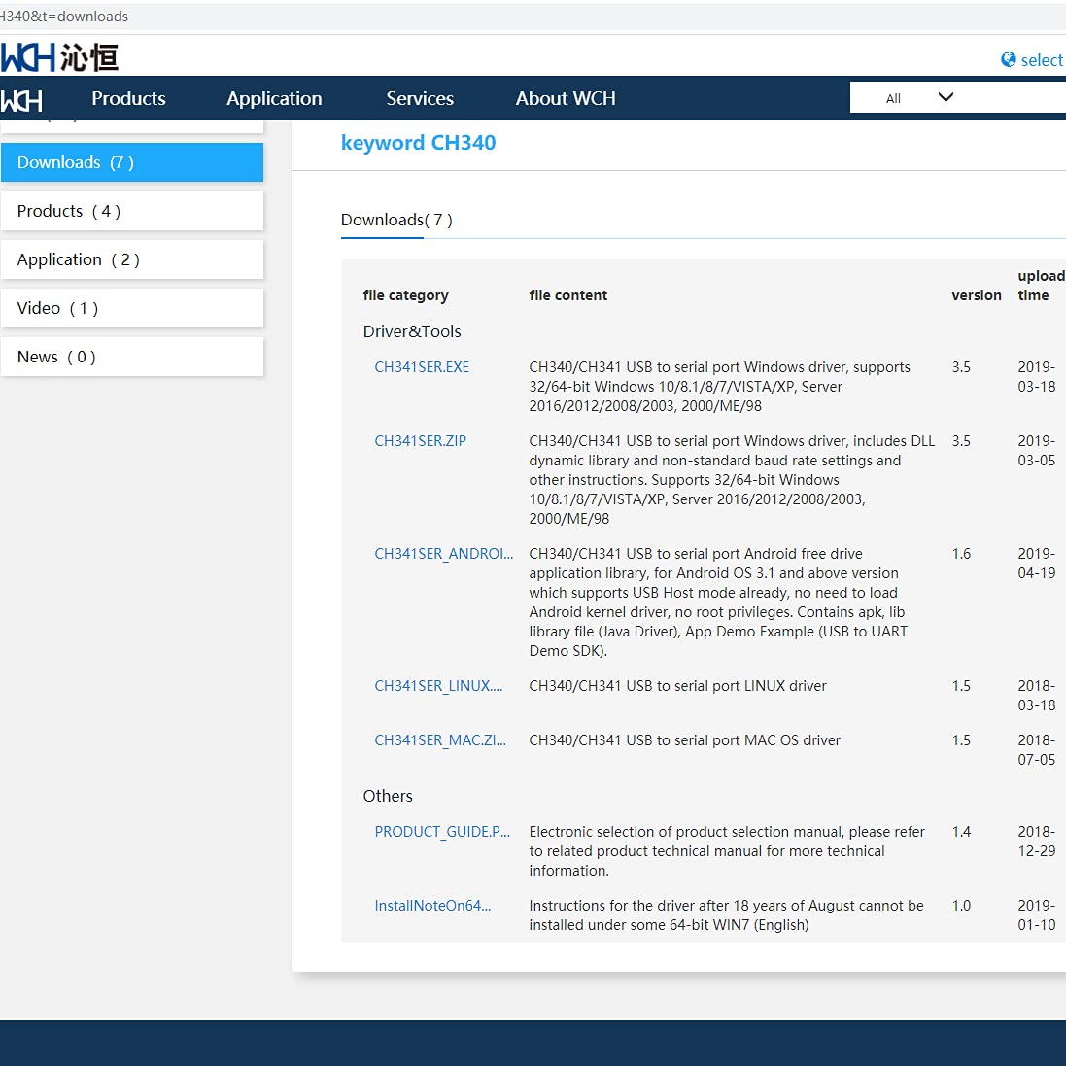The image size is (1066, 1066).
Task: Open the PRODUCT_GUIDE document link
Action: point(442,832)
